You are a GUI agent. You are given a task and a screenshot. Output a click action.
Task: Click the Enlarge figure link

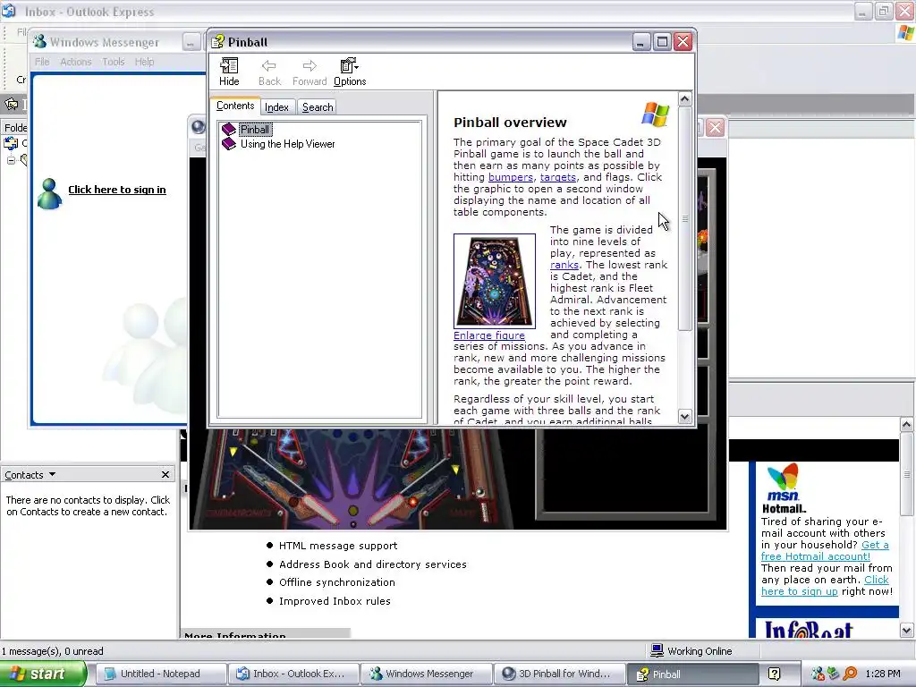coord(489,335)
